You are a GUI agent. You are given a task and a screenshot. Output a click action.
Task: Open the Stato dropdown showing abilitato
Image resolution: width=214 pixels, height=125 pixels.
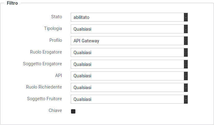pyautogui.click(x=129, y=17)
